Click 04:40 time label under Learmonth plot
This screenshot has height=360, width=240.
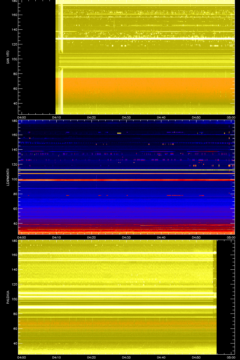pyautogui.click(x=161, y=237)
